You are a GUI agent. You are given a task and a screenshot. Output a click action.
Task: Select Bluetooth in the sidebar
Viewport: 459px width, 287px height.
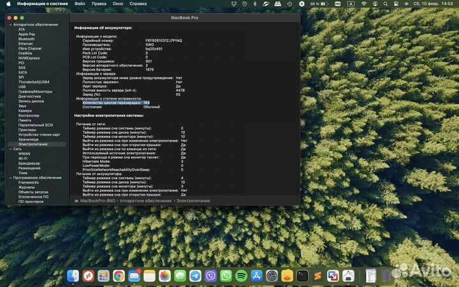click(x=26, y=39)
